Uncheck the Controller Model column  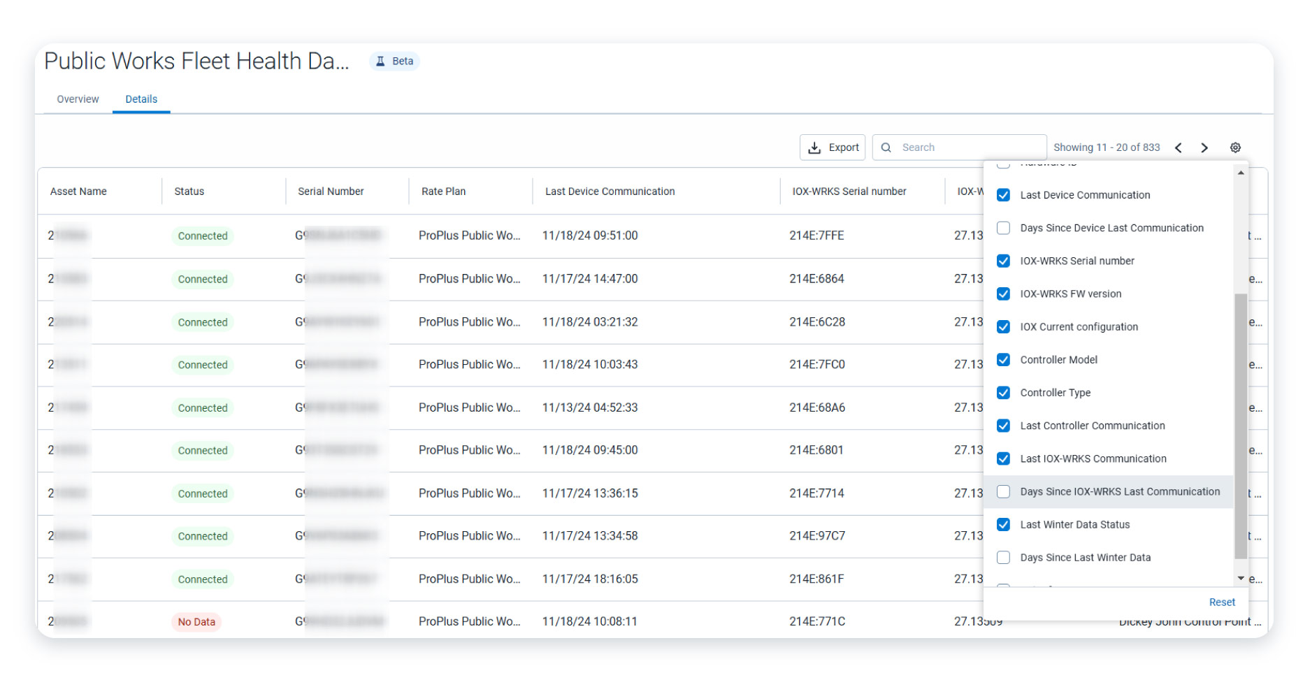[1004, 359]
